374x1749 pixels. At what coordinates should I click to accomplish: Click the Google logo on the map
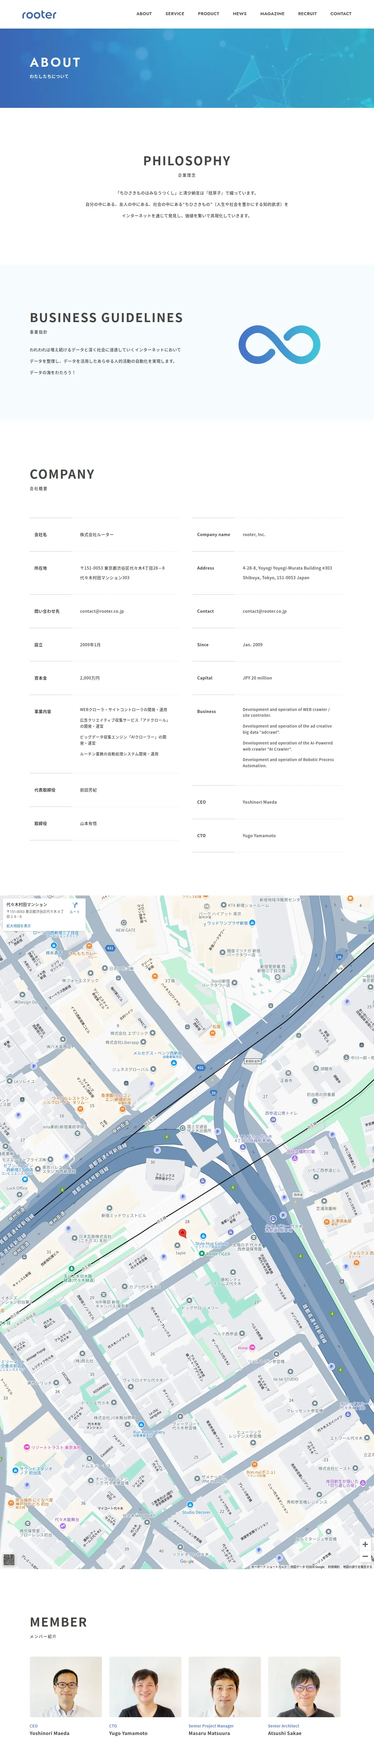tap(187, 1561)
